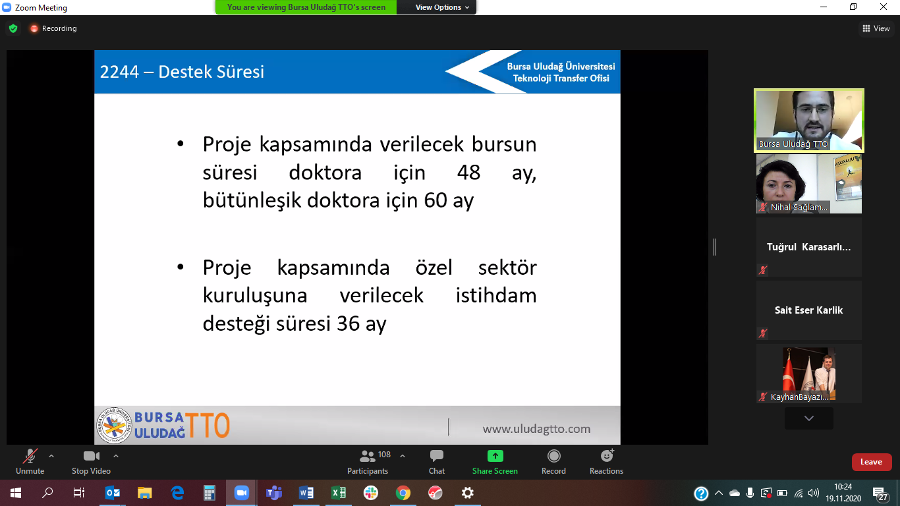The width and height of the screenshot is (900, 506).
Task: Start recording with the Record button
Action: tap(553, 462)
